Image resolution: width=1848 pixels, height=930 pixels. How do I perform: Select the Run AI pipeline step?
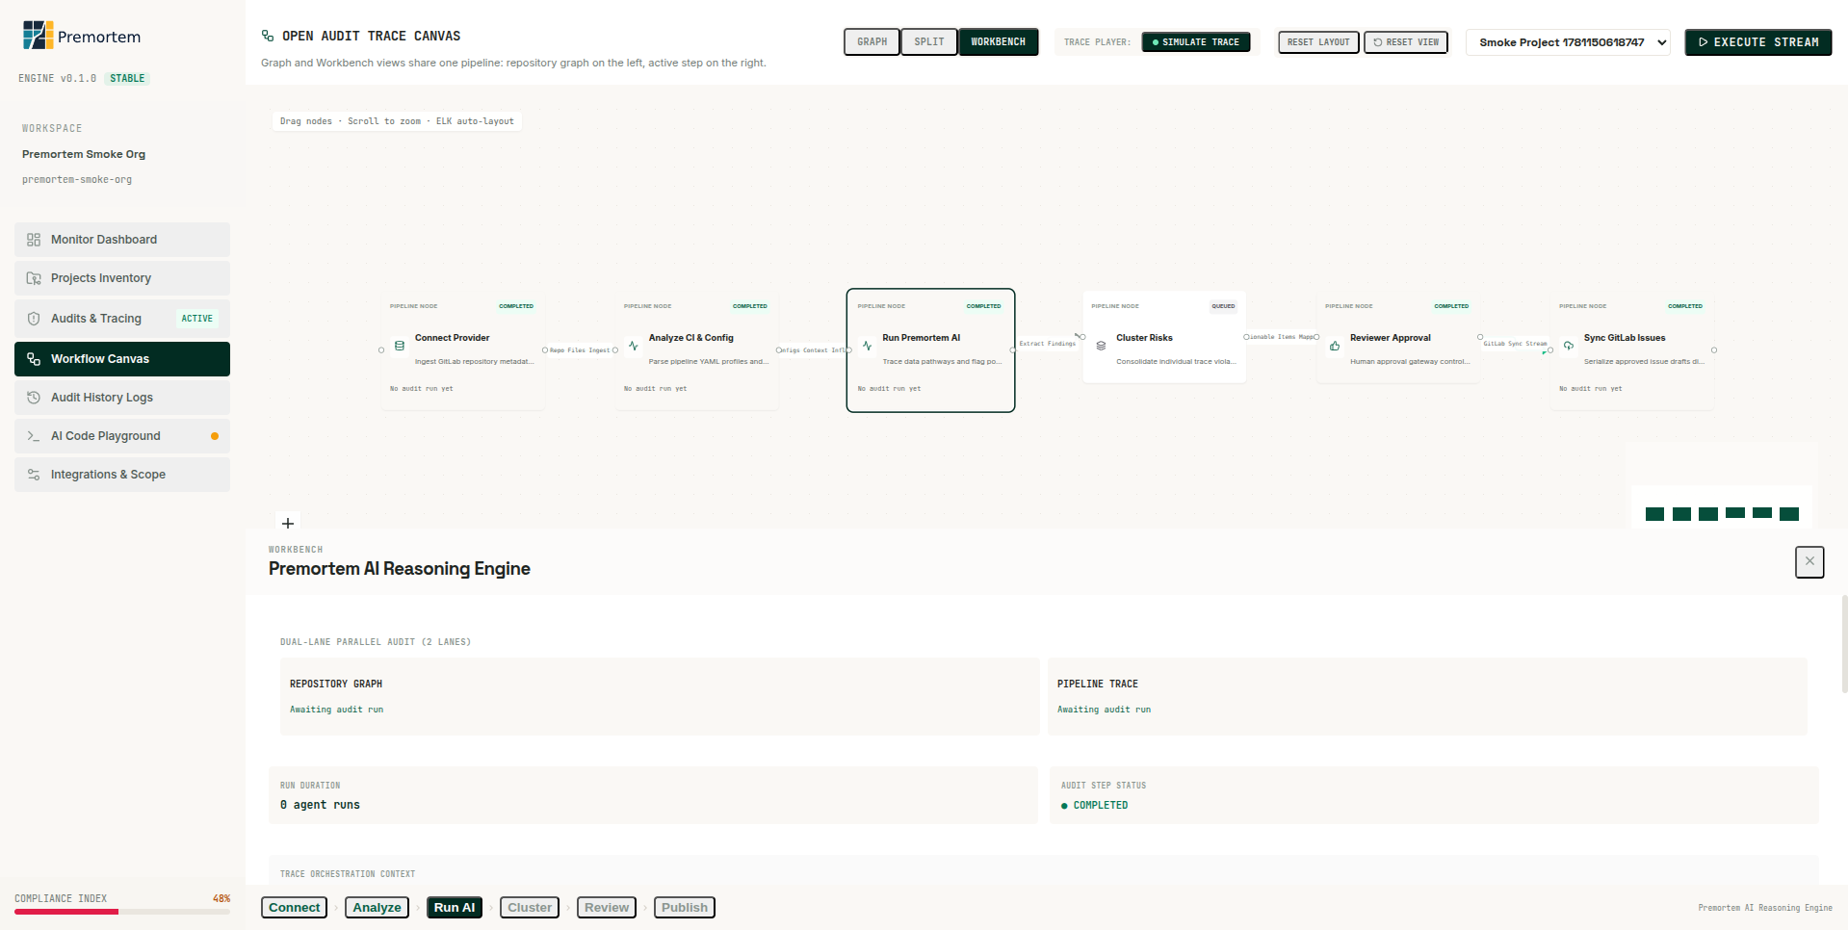click(455, 908)
